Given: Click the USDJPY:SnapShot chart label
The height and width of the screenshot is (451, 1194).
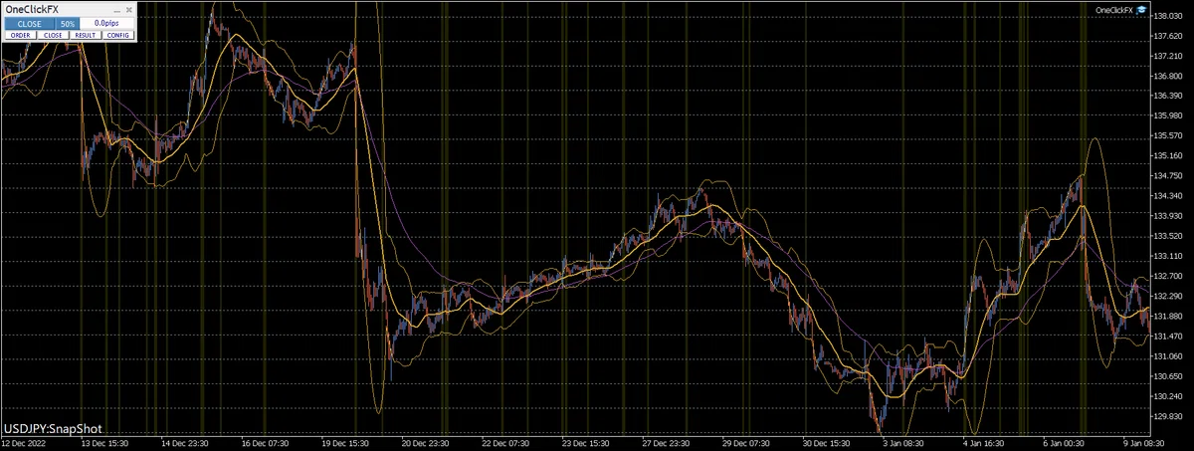Looking at the screenshot, I should tap(52, 427).
